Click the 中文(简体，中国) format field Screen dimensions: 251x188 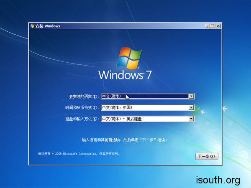145,107
